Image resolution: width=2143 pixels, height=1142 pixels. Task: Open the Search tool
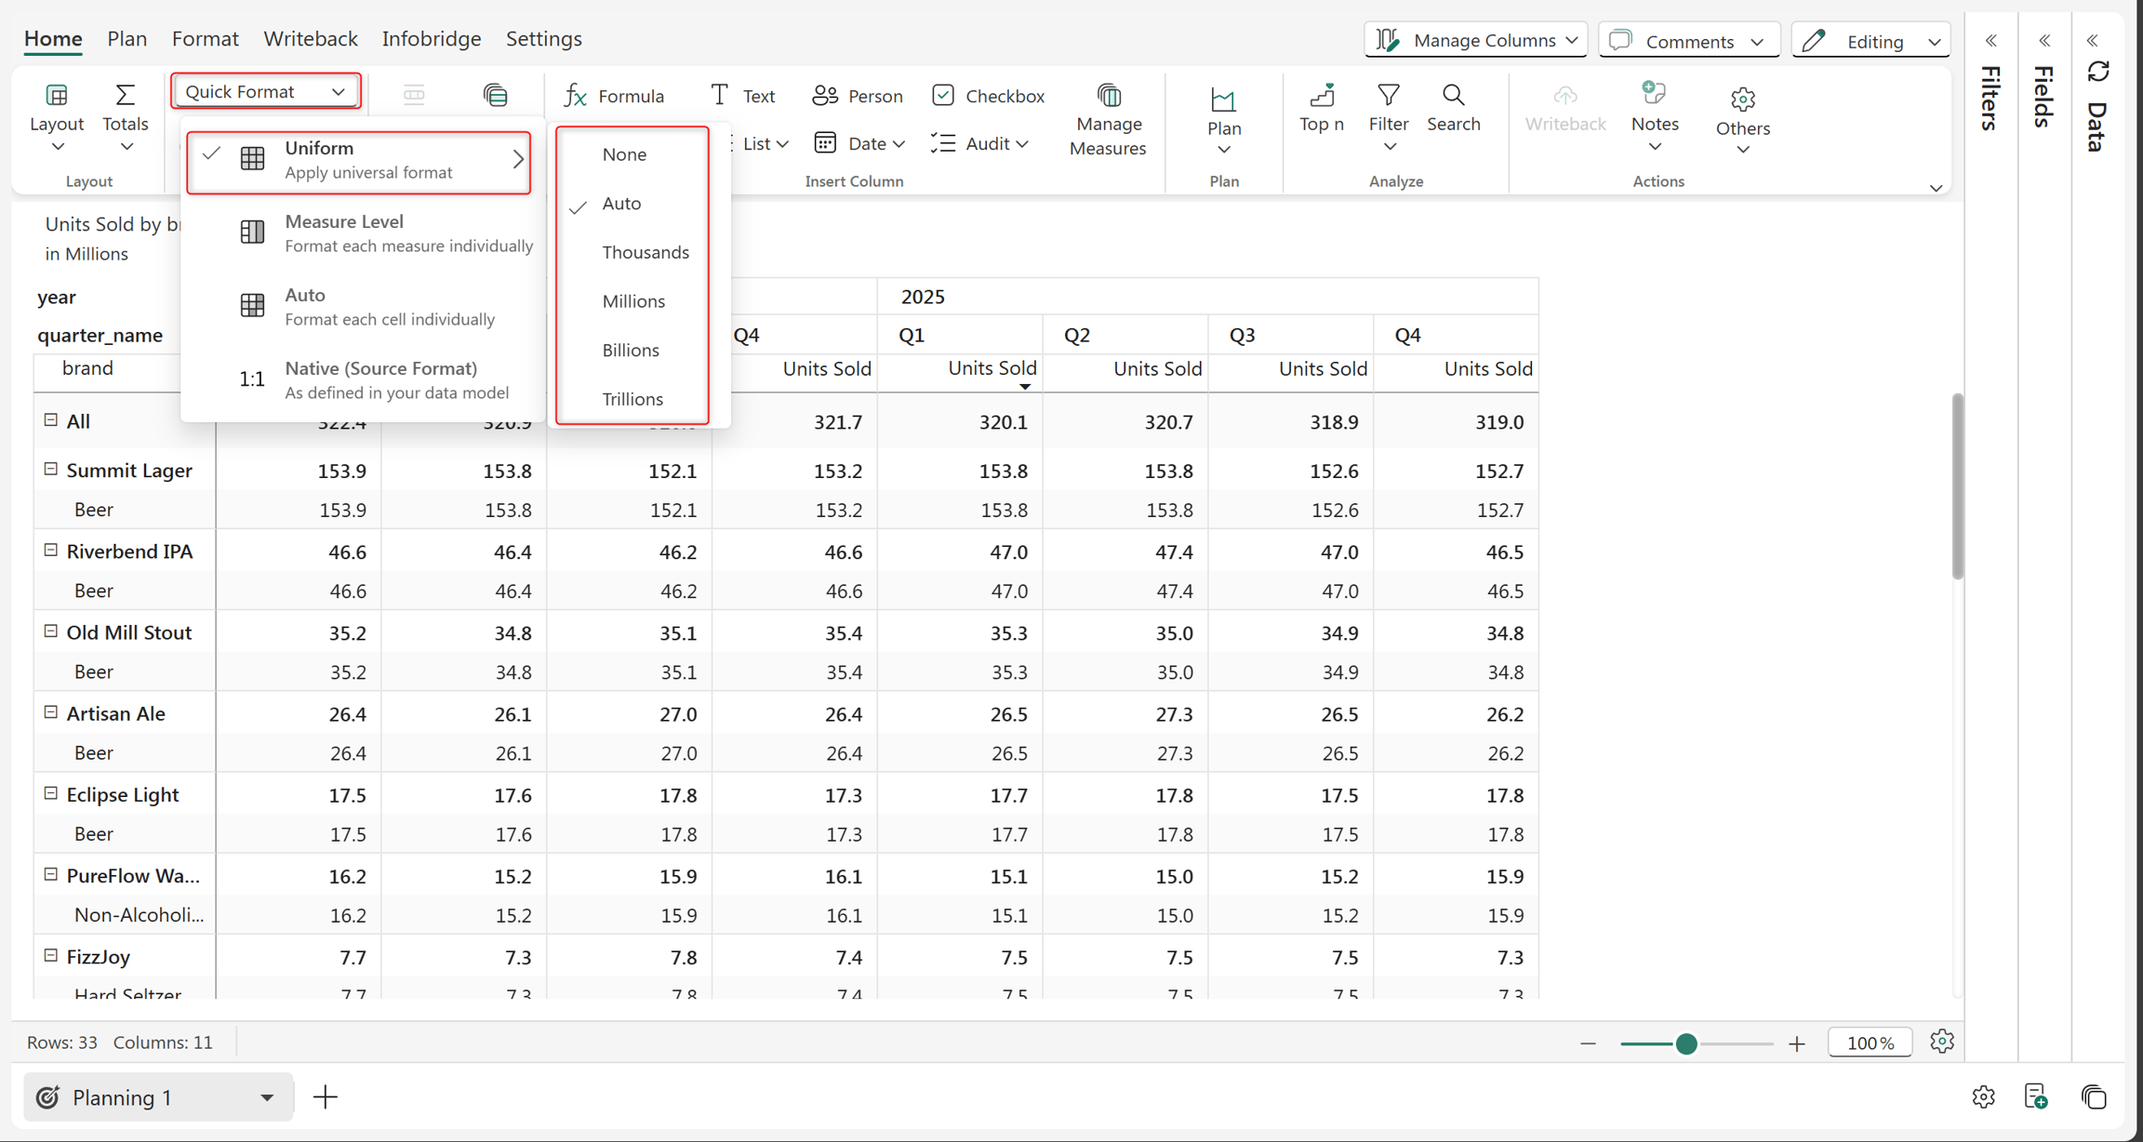(x=1454, y=95)
